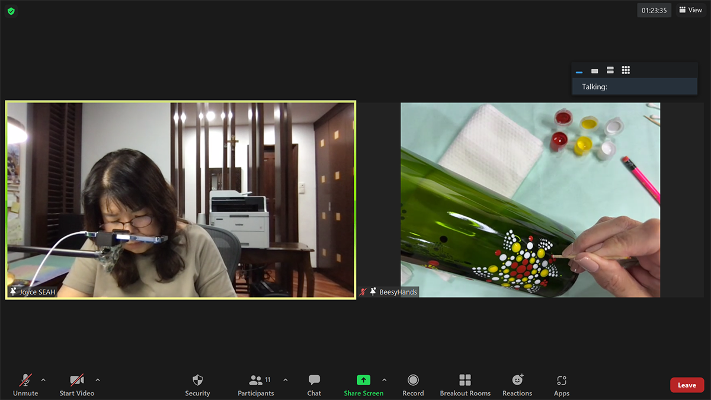The width and height of the screenshot is (711, 400).
Task: Click the red Leave button
Action: coord(687,385)
